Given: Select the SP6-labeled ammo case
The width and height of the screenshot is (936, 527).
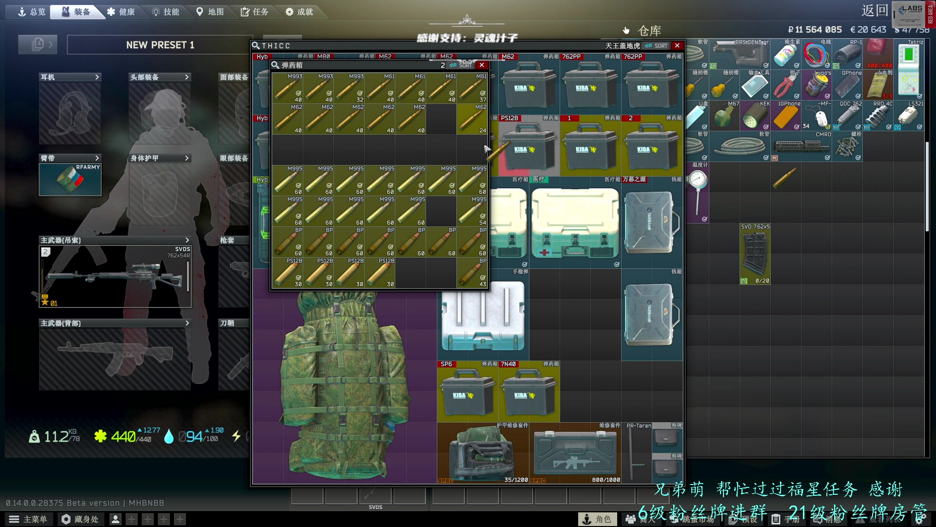Looking at the screenshot, I should 468,391.
